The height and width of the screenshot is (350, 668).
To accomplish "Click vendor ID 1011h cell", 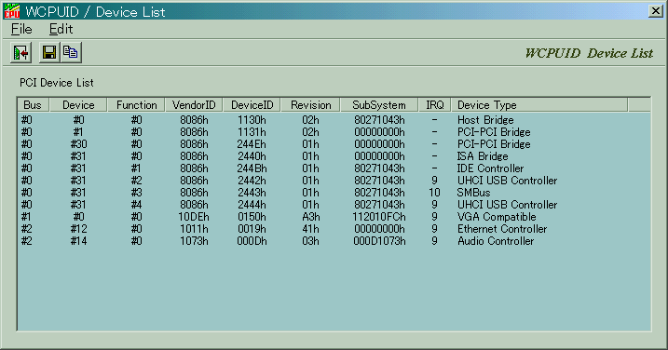I will click(x=194, y=229).
